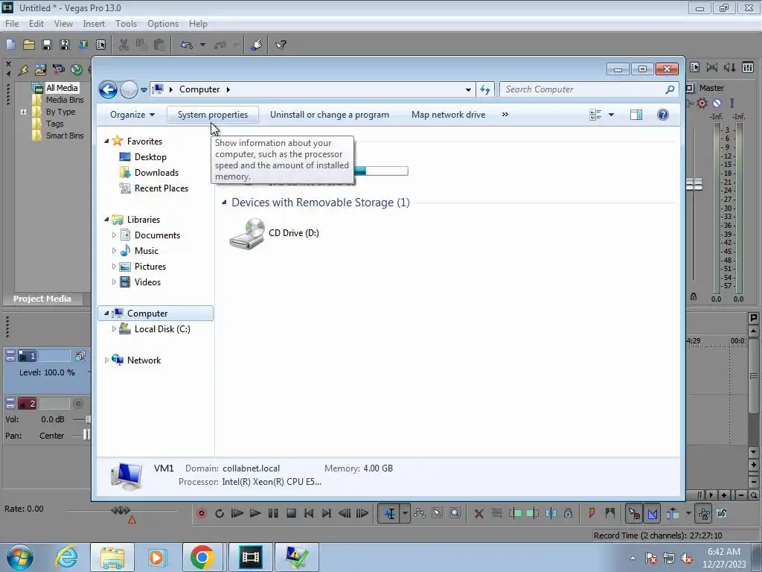The image size is (762, 572).
Task: Expand the Network tree node
Action: tap(106, 360)
